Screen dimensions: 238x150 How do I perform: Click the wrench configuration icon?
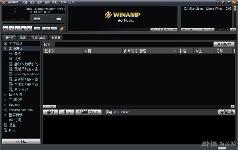(160, 29)
